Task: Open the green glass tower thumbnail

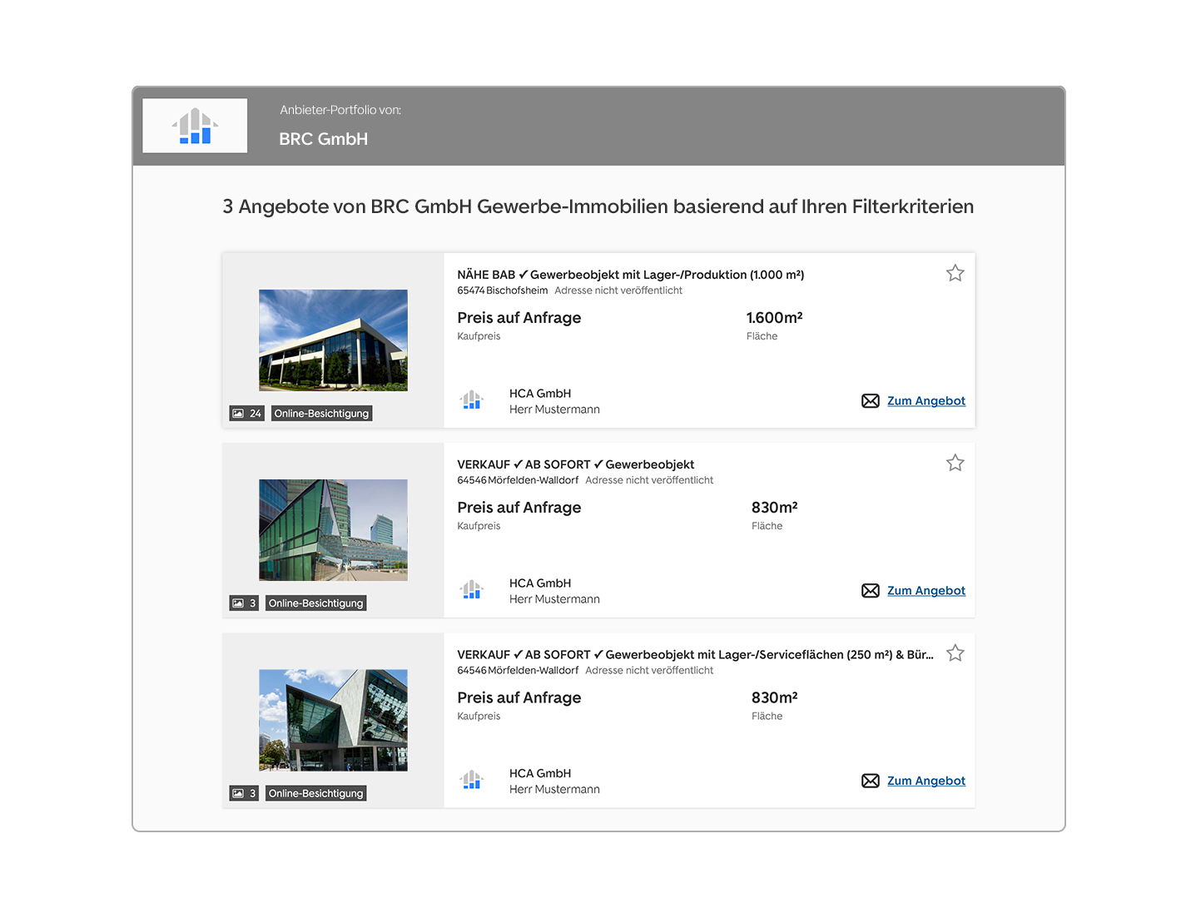Action: [333, 530]
